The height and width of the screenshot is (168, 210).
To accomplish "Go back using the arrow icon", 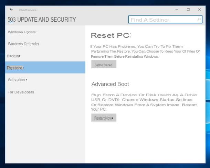I will [11, 10].
